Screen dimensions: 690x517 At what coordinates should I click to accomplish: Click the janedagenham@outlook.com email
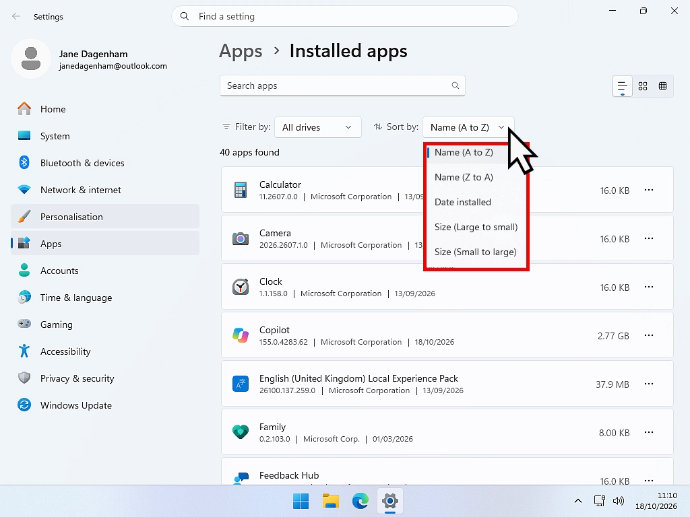[113, 66]
